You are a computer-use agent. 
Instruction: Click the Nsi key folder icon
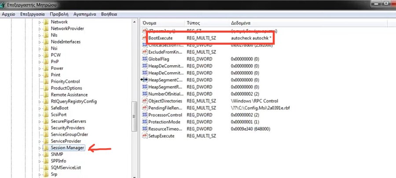(46, 48)
